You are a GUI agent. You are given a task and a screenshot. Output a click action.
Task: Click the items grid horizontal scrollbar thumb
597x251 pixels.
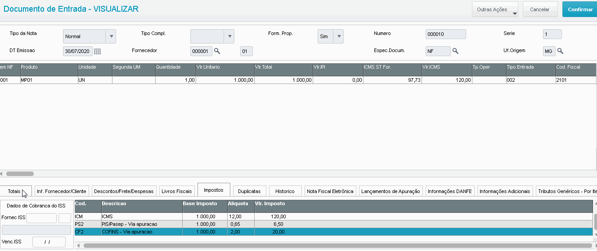tap(19, 173)
